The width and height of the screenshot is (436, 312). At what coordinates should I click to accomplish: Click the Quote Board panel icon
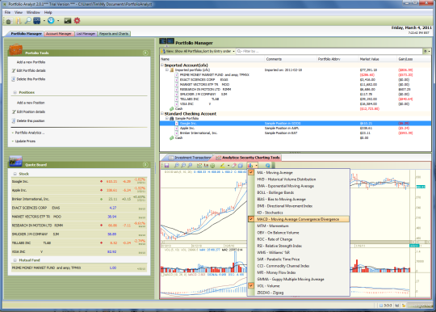tap(15, 161)
